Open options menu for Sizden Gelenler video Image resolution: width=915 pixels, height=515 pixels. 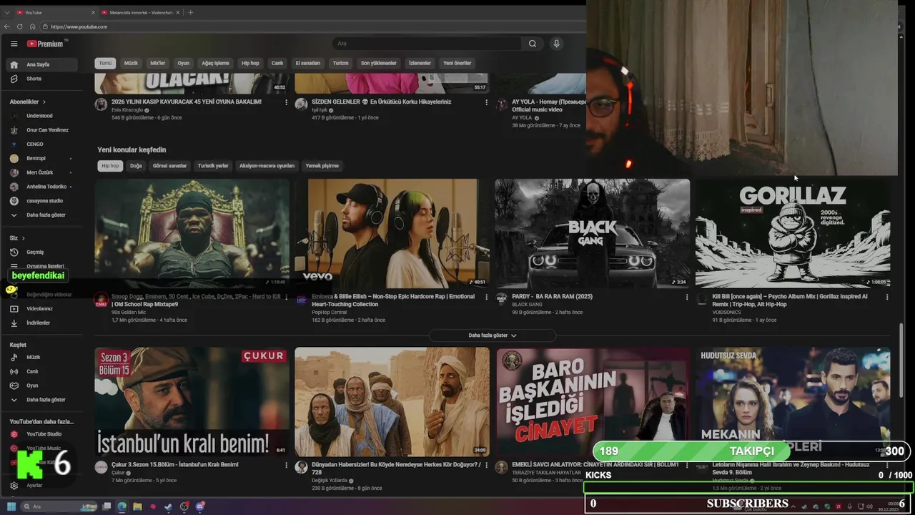coord(487,102)
